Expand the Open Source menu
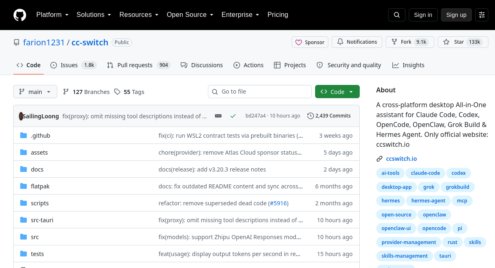Screen dimensions: 495x268 click(x=190, y=15)
